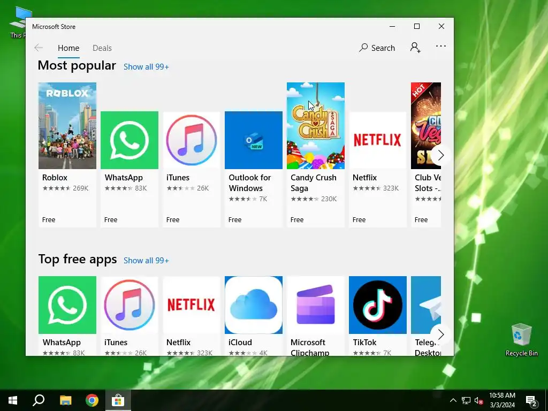This screenshot has width=548, height=411.
Task: Open the Roblox app tile image
Action: tap(67, 126)
